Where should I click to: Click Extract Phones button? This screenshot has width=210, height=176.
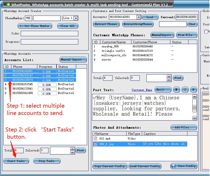click(106, 24)
